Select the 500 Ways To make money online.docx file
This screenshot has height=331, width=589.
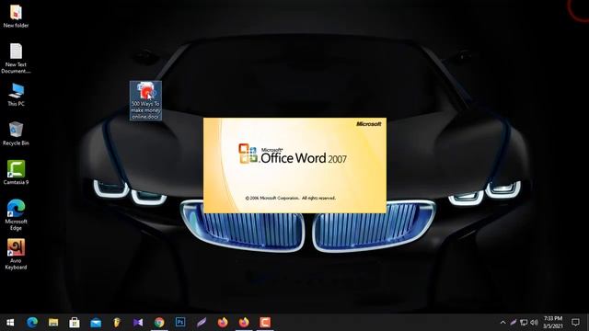click(x=145, y=100)
